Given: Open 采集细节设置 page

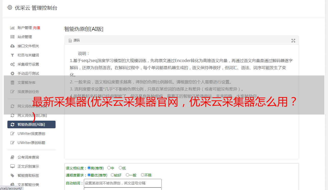Looking at the screenshot, I should tap(28, 64).
